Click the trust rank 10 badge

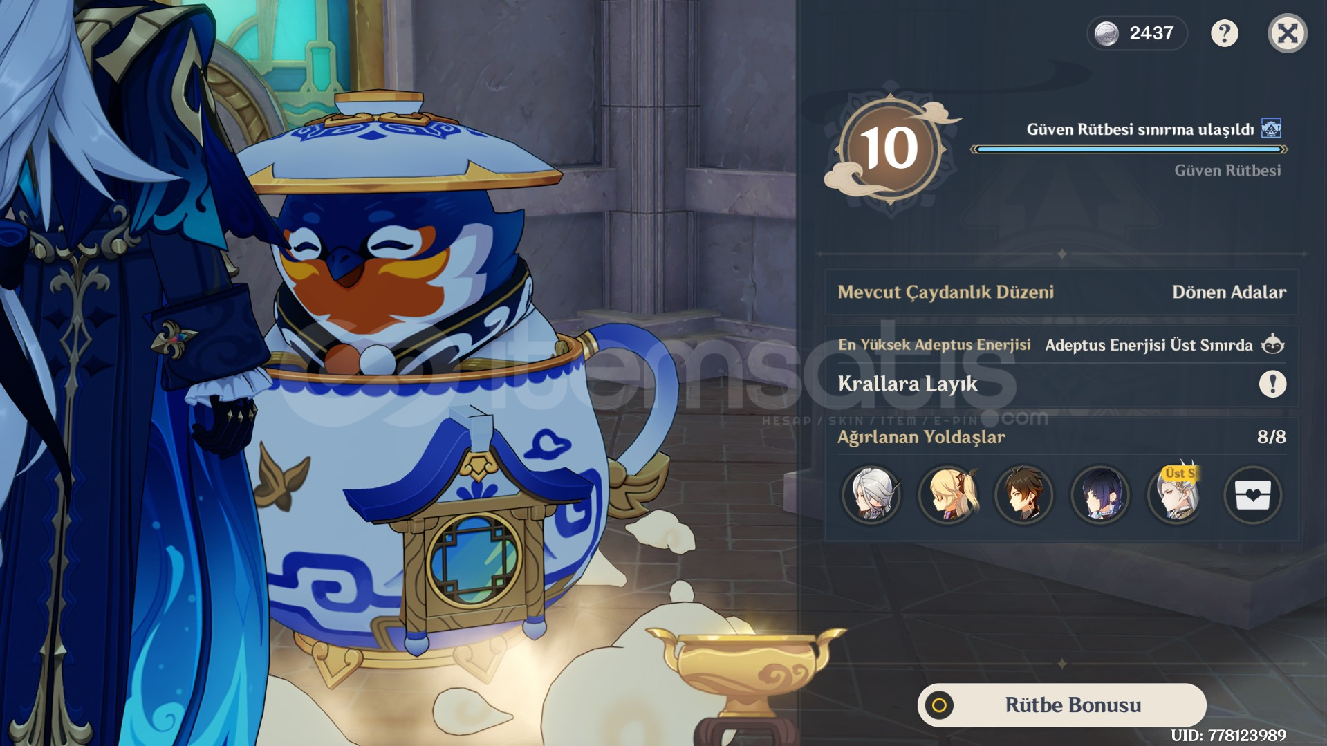click(890, 149)
